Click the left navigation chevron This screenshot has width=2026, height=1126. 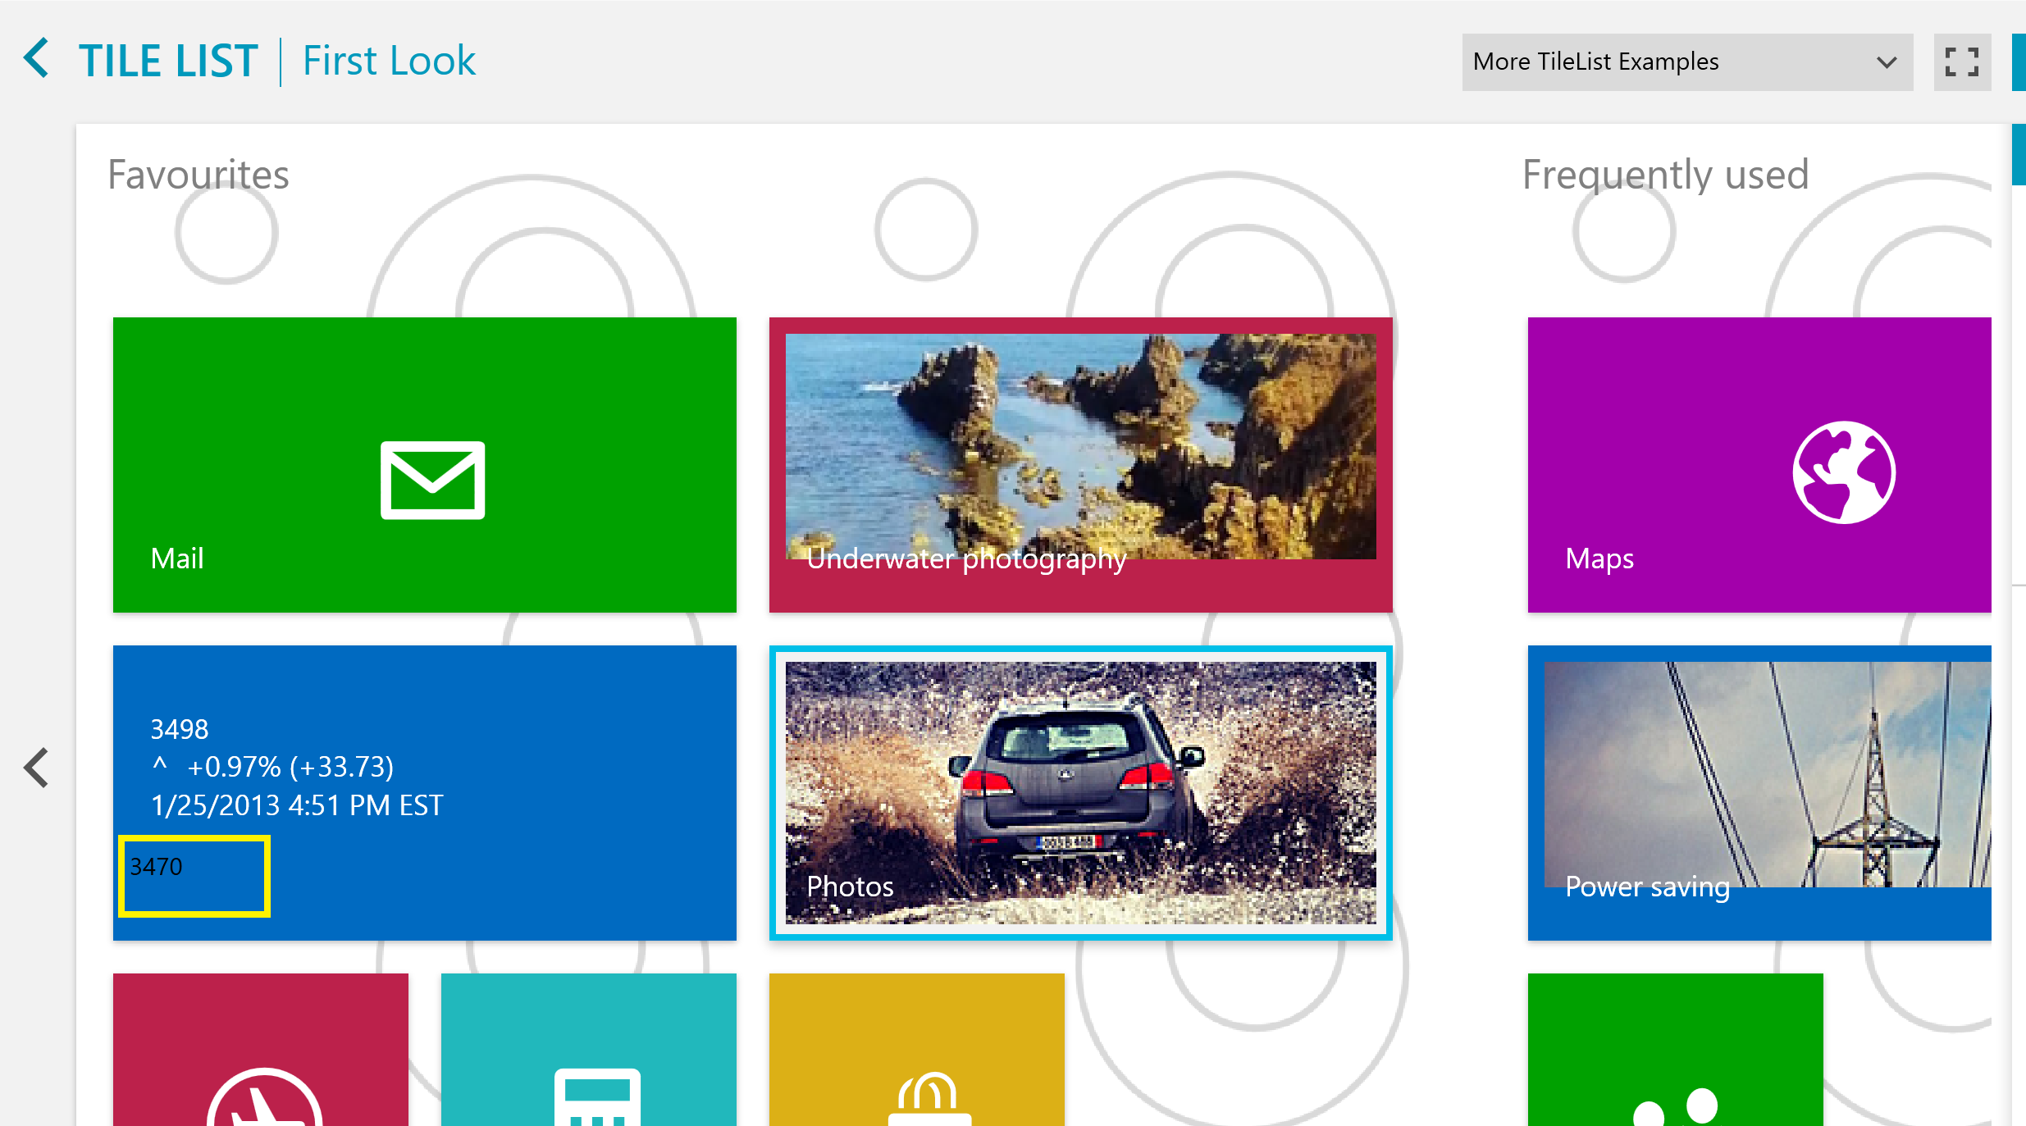[37, 768]
